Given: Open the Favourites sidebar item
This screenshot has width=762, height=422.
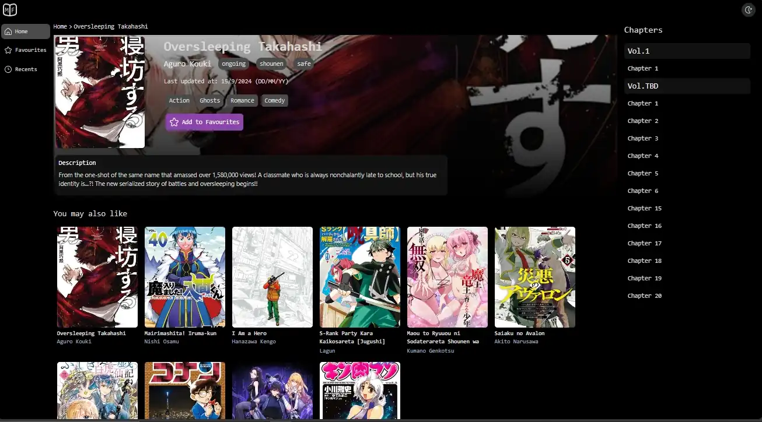Looking at the screenshot, I should [26, 50].
